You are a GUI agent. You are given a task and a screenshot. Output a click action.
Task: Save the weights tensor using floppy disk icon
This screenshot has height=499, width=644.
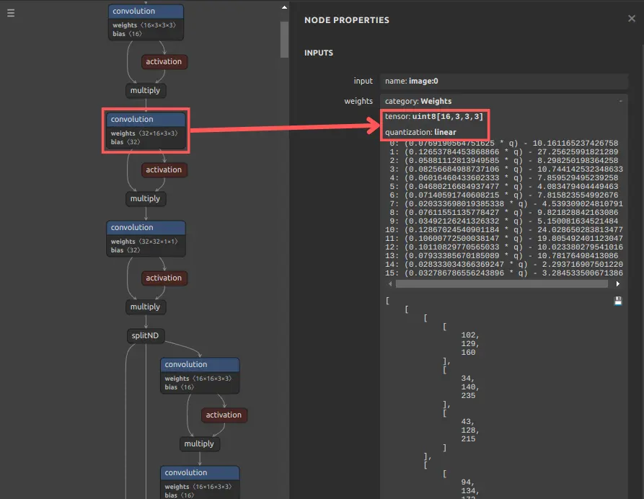click(617, 301)
